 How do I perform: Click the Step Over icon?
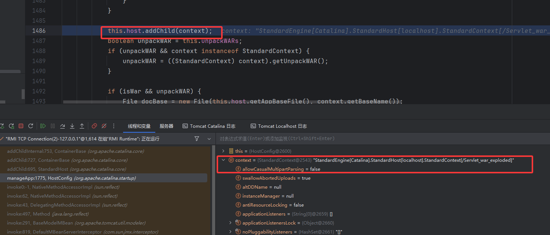[x=62, y=126]
